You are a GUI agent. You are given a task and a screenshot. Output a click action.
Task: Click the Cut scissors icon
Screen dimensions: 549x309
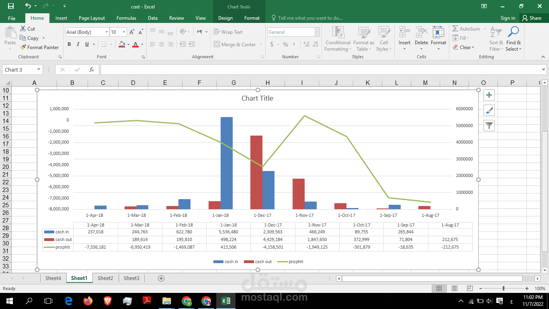(23, 29)
